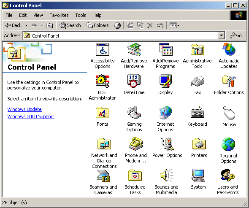This screenshot has width=249, height=208.
Task: Select the Add/Remove Programs icon
Action: coord(165,49)
